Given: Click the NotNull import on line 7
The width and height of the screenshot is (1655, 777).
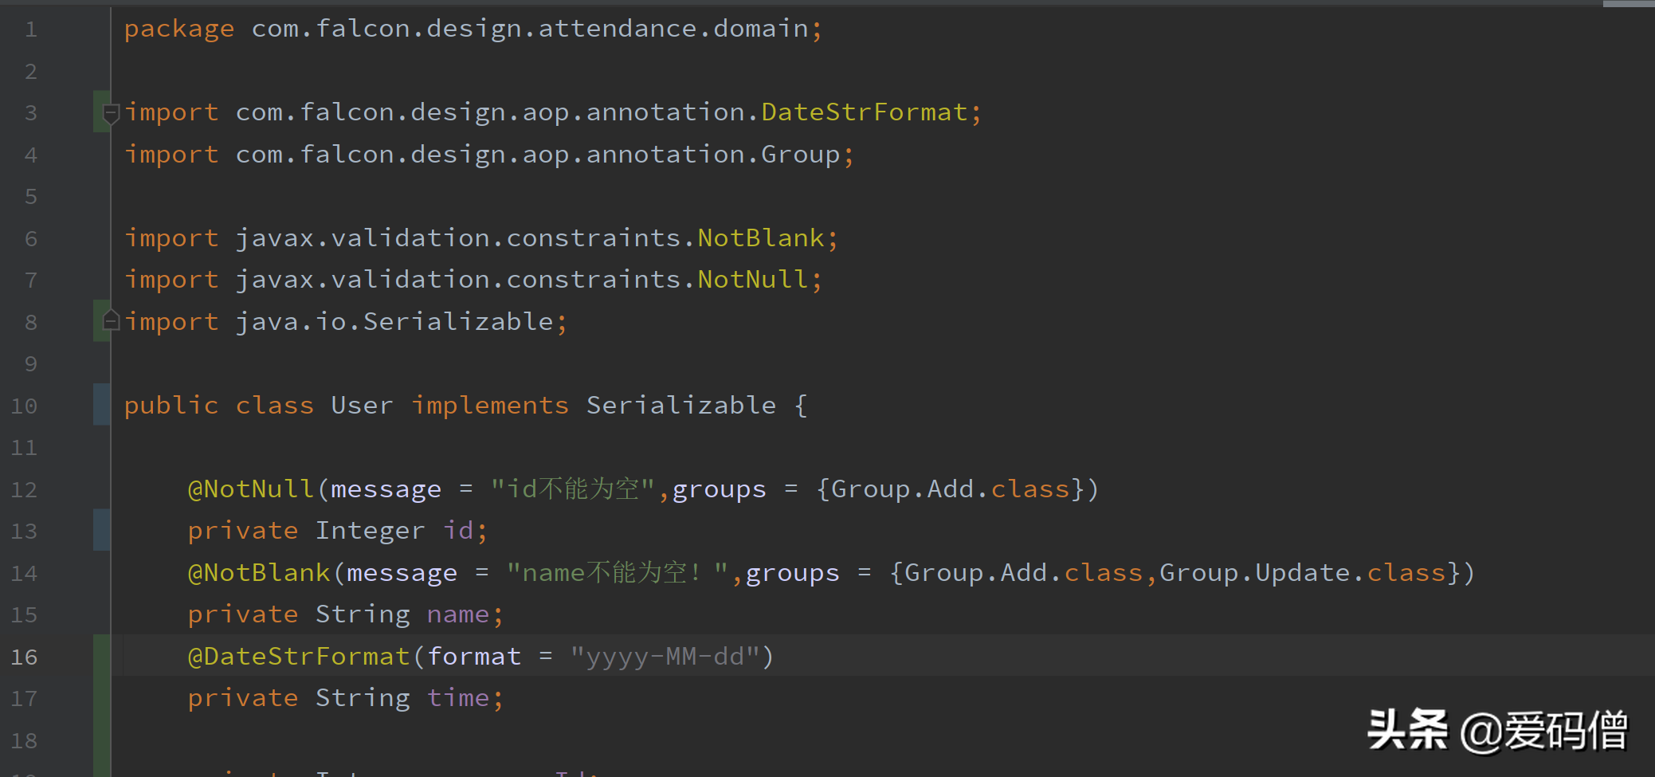Looking at the screenshot, I should (x=753, y=280).
